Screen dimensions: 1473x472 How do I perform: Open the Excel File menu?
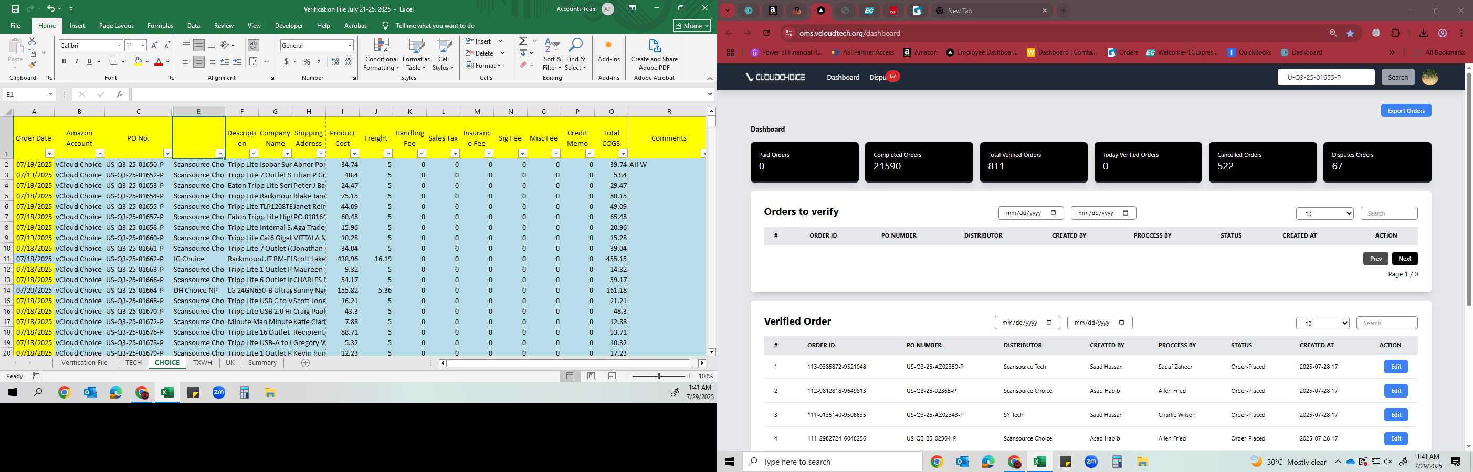(15, 26)
